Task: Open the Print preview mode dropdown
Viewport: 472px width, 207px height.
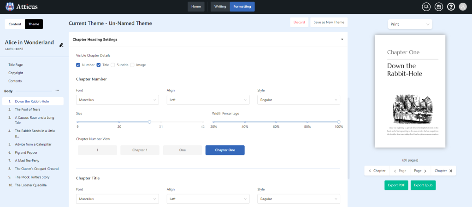Action: coord(410,24)
